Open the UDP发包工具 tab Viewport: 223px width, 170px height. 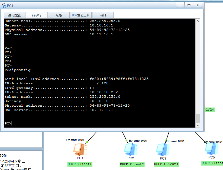pyautogui.click(x=81, y=15)
